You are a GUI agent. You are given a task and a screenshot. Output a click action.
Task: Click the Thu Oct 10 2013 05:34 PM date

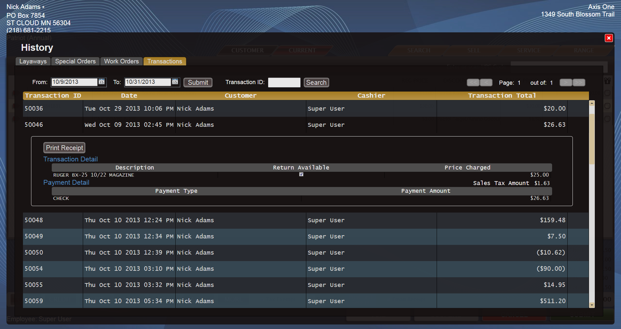129,301
